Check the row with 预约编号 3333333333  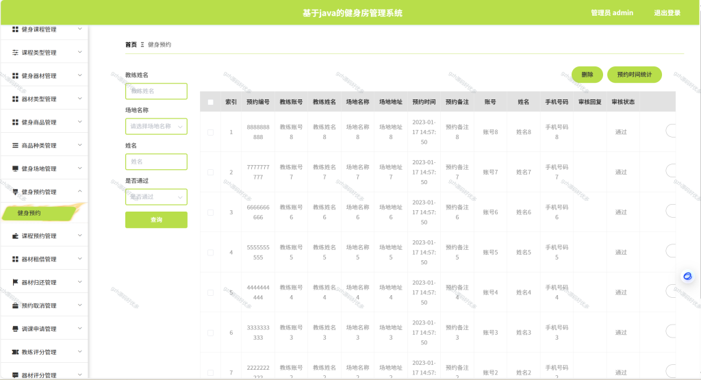tap(211, 333)
